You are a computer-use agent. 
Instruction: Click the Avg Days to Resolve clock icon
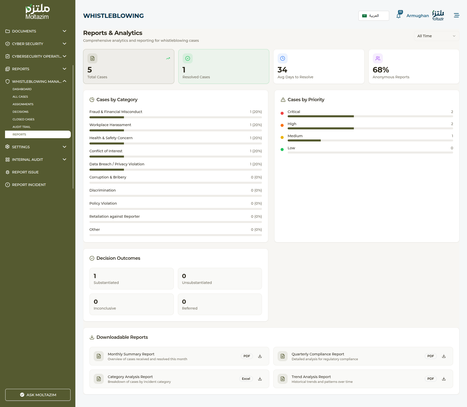[283, 58]
